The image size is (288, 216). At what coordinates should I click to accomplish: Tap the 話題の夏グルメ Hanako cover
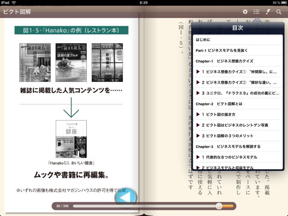click(x=71, y=63)
